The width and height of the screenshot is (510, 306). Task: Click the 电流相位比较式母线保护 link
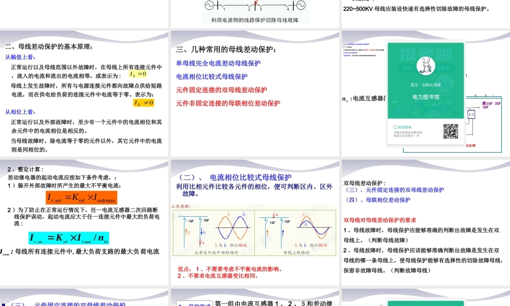pos(212,76)
